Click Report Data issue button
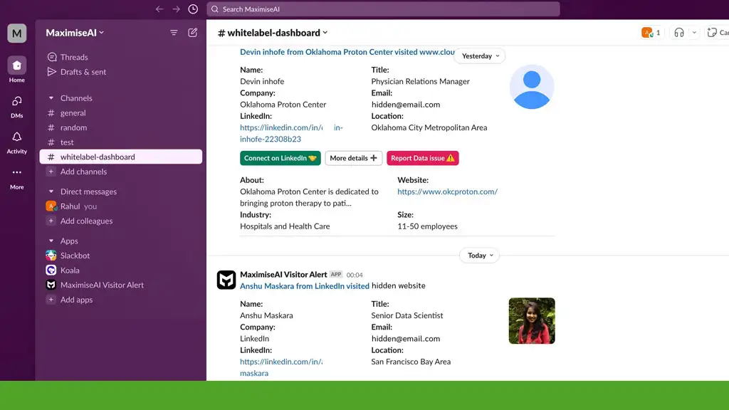The image size is (729, 410). coord(423,158)
